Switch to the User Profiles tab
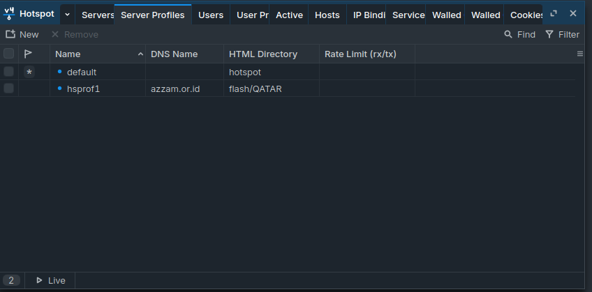Viewport: 592px width, 292px height. [x=249, y=15]
